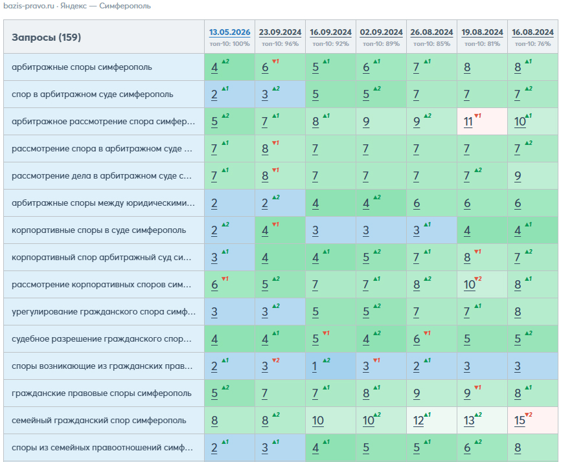The height and width of the screenshot is (462, 561).
Task: Select the 02.09.2024 date header
Action: 382,32
